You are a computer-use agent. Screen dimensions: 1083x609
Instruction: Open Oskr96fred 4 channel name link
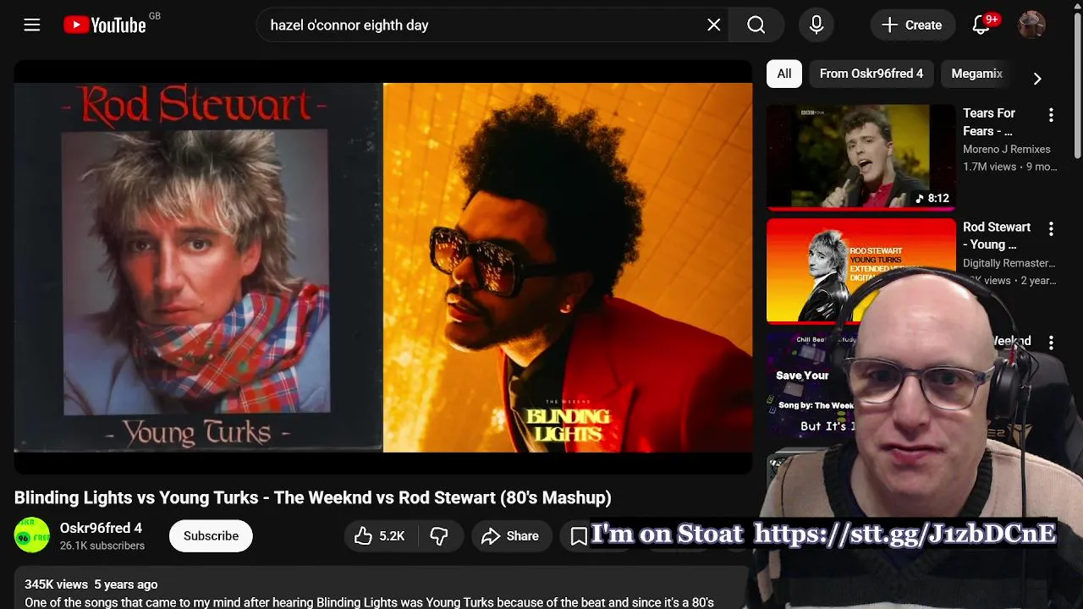101,528
